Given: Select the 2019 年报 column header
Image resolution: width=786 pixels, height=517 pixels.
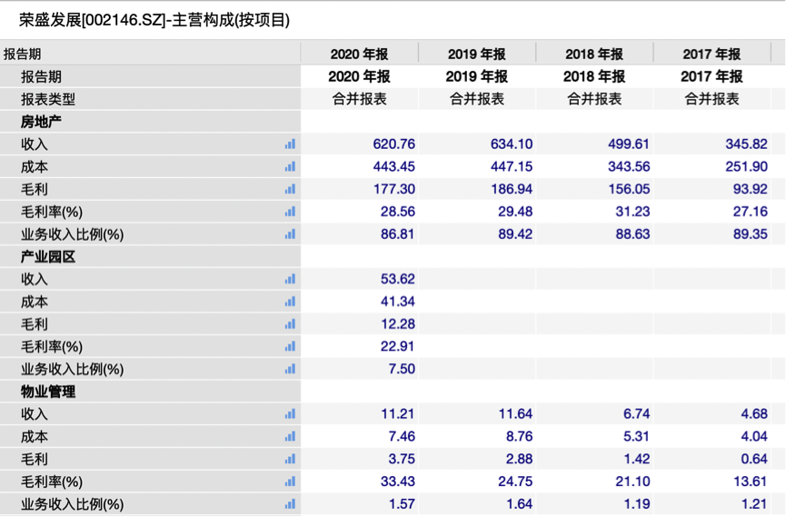Looking at the screenshot, I should point(476,54).
